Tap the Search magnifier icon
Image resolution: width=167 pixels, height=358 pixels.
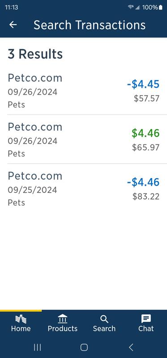pos(104,319)
